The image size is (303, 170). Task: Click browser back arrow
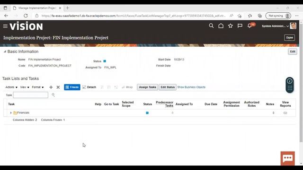pyautogui.click(x=6, y=16)
